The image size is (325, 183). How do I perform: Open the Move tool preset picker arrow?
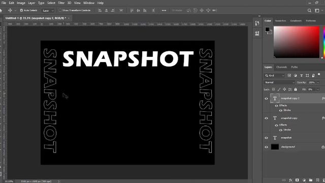(15, 10)
